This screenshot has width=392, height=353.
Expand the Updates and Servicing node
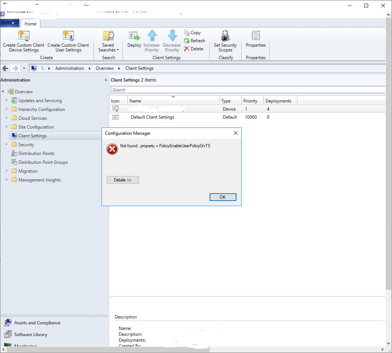click(7, 100)
